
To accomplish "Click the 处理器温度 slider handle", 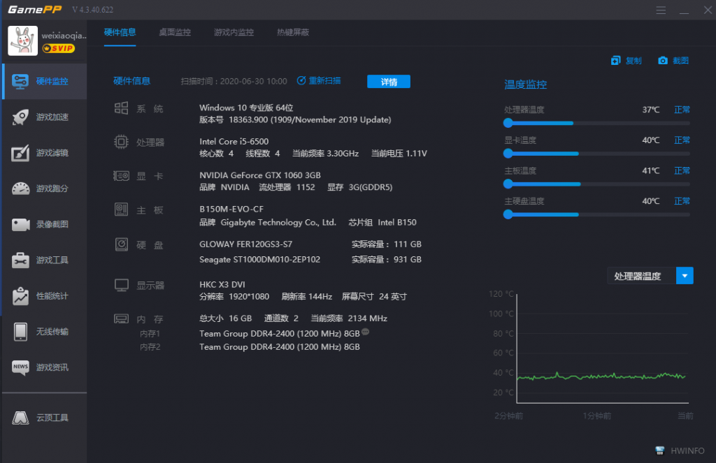I will (508, 123).
